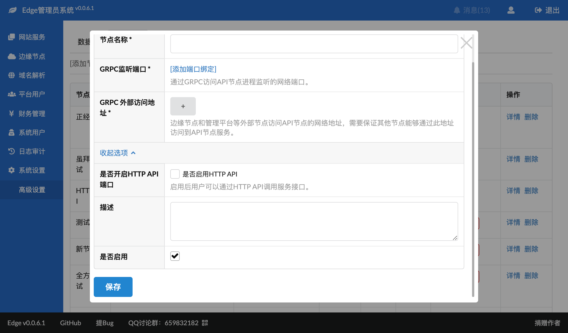The width and height of the screenshot is (568, 333).
Task: Click the 域名解析 globe icon
Action: [x=11, y=75]
